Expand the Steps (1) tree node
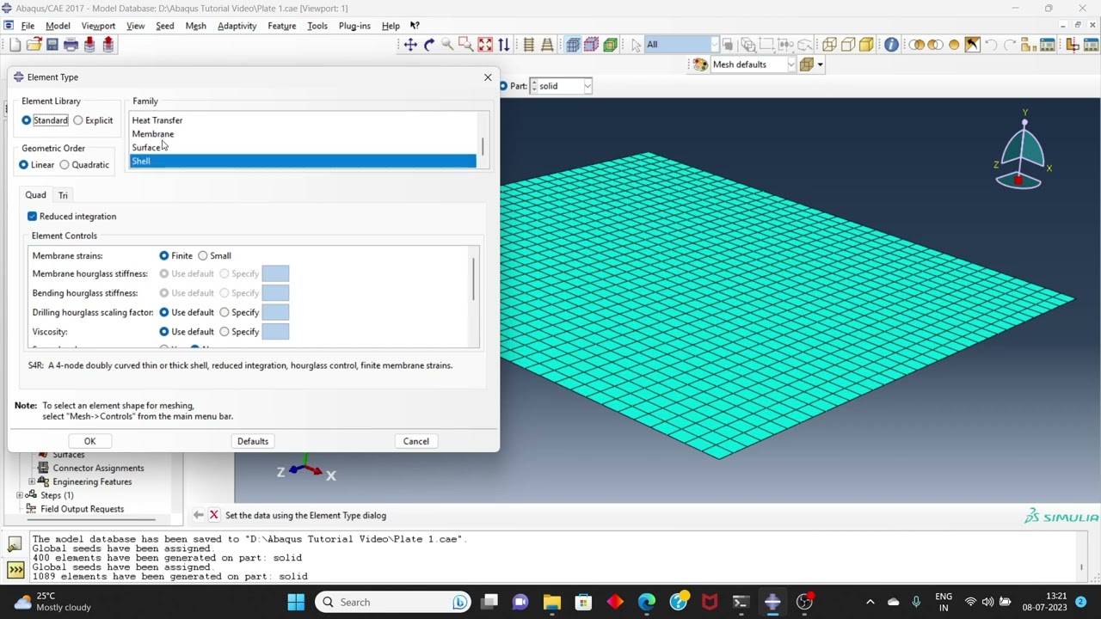1101x619 pixels. [20, 495]
